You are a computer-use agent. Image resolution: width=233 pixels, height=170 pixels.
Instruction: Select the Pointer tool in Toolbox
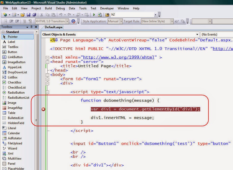(x=18, y=37)
